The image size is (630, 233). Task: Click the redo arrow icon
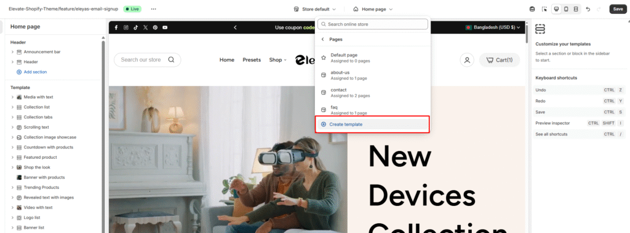tap(599, 9)
